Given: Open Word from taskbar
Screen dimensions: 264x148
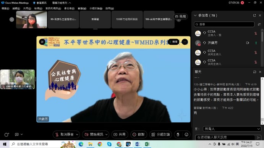Looking at the screenshot, I should [x=138, y=144].
